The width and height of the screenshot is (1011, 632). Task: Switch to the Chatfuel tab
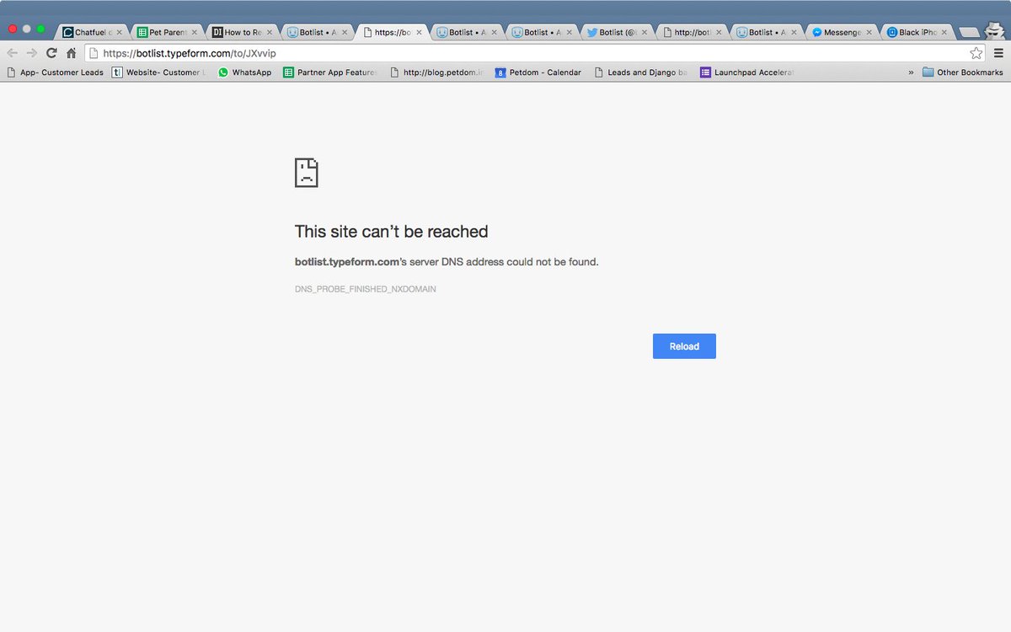click(91, 32)
